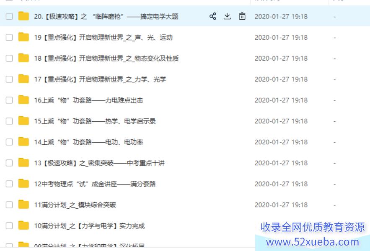Open folder name 12中考物理点“试”成金讲座——满分套路

(95, 184)
